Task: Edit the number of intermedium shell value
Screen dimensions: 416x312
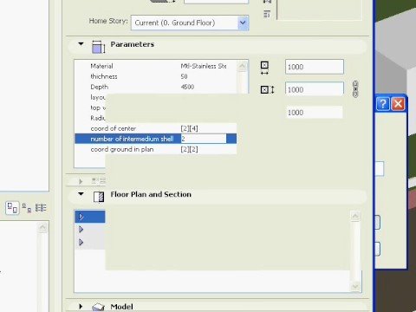Action: [x=204, y=139]
